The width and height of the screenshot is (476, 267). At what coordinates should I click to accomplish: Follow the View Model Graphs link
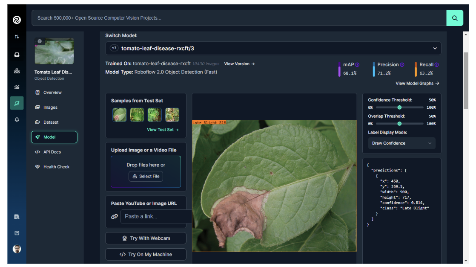[417, 84]
